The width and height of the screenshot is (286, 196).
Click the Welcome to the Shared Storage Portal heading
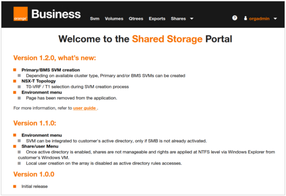point(145,39)
